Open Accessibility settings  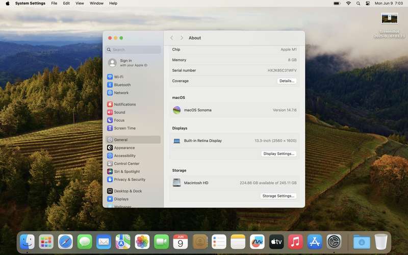click(x=133, y=156)
